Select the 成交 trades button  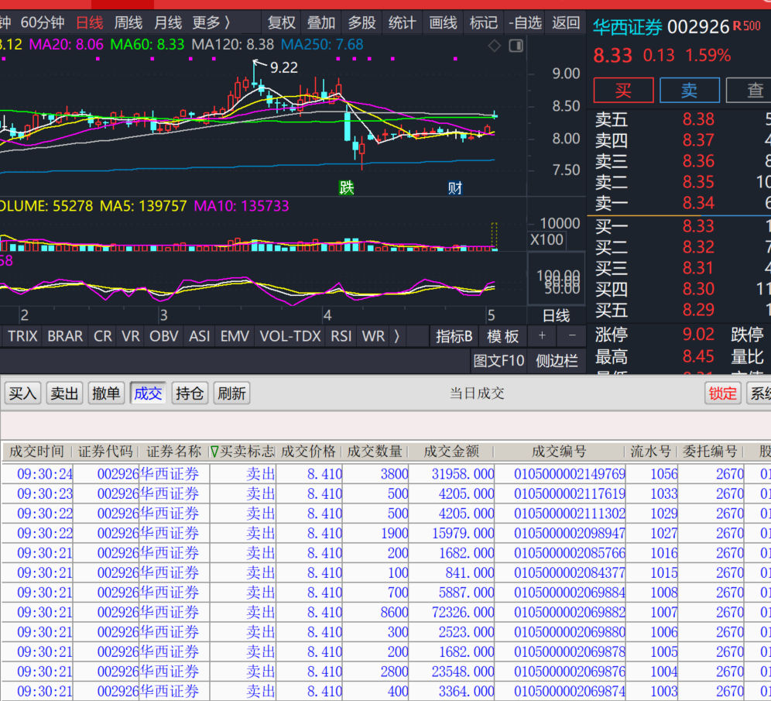point(148,393)
